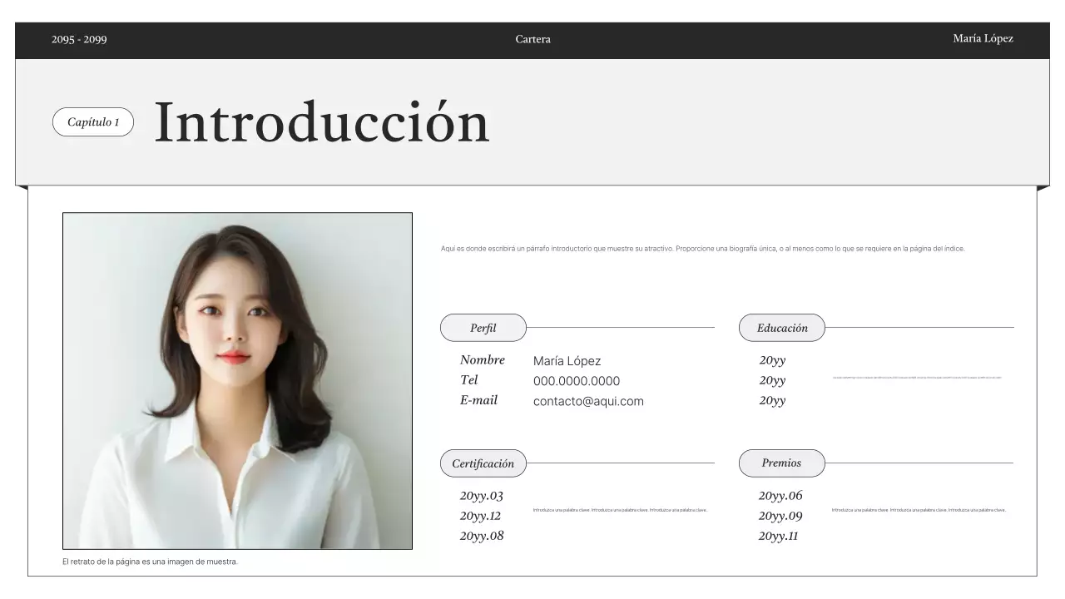The height and width of the screenshot is (599, 1065).
Task: Click the Certificación section label
Action: (x=483, y=463)
